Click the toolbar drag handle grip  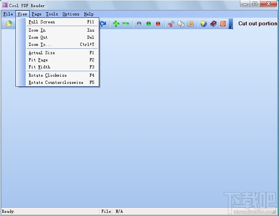pyautogui.click(x=3, y=24)
